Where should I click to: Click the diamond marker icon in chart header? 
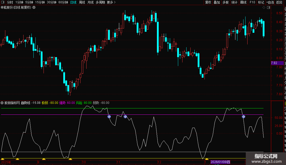tap(264, 8)
